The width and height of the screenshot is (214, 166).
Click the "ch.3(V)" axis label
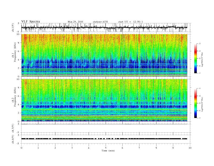[x=13, y=128]
